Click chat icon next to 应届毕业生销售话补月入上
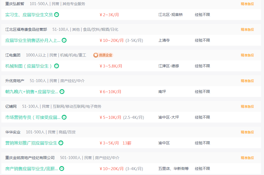The image size is (264, 175). pyautogui.click(x=64, y=40)
